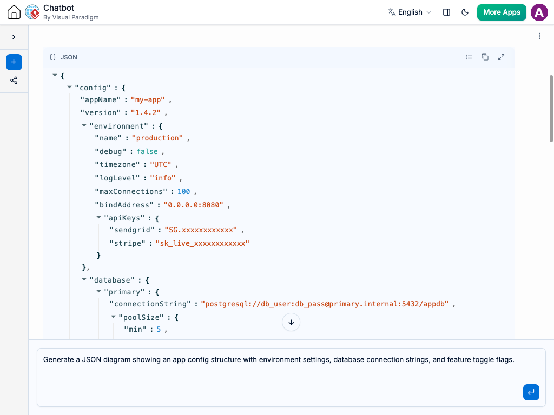Focus the chat prompt text box
The image size is (554, 415).
pos(291,377)
